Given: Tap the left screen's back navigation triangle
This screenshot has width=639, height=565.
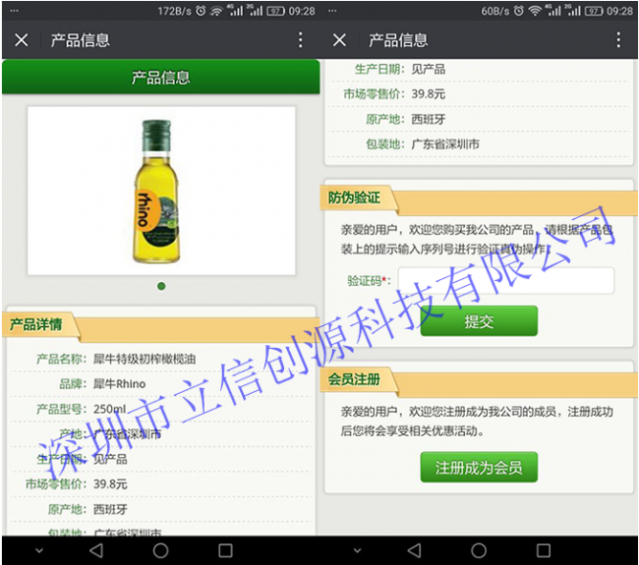Looking at the screenshot, I should (96, 550).
